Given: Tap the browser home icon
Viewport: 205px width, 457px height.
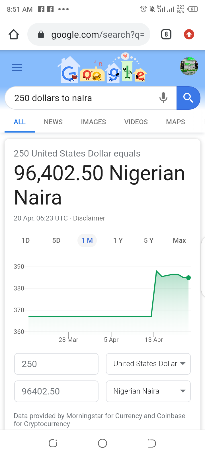Looking at the screenshot, I should point(14,35).
